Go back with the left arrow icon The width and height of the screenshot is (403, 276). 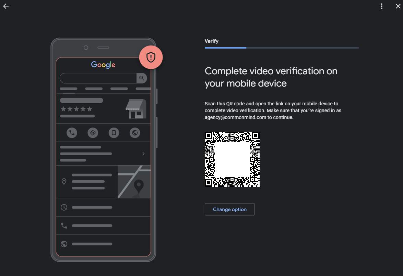(6, 6)
